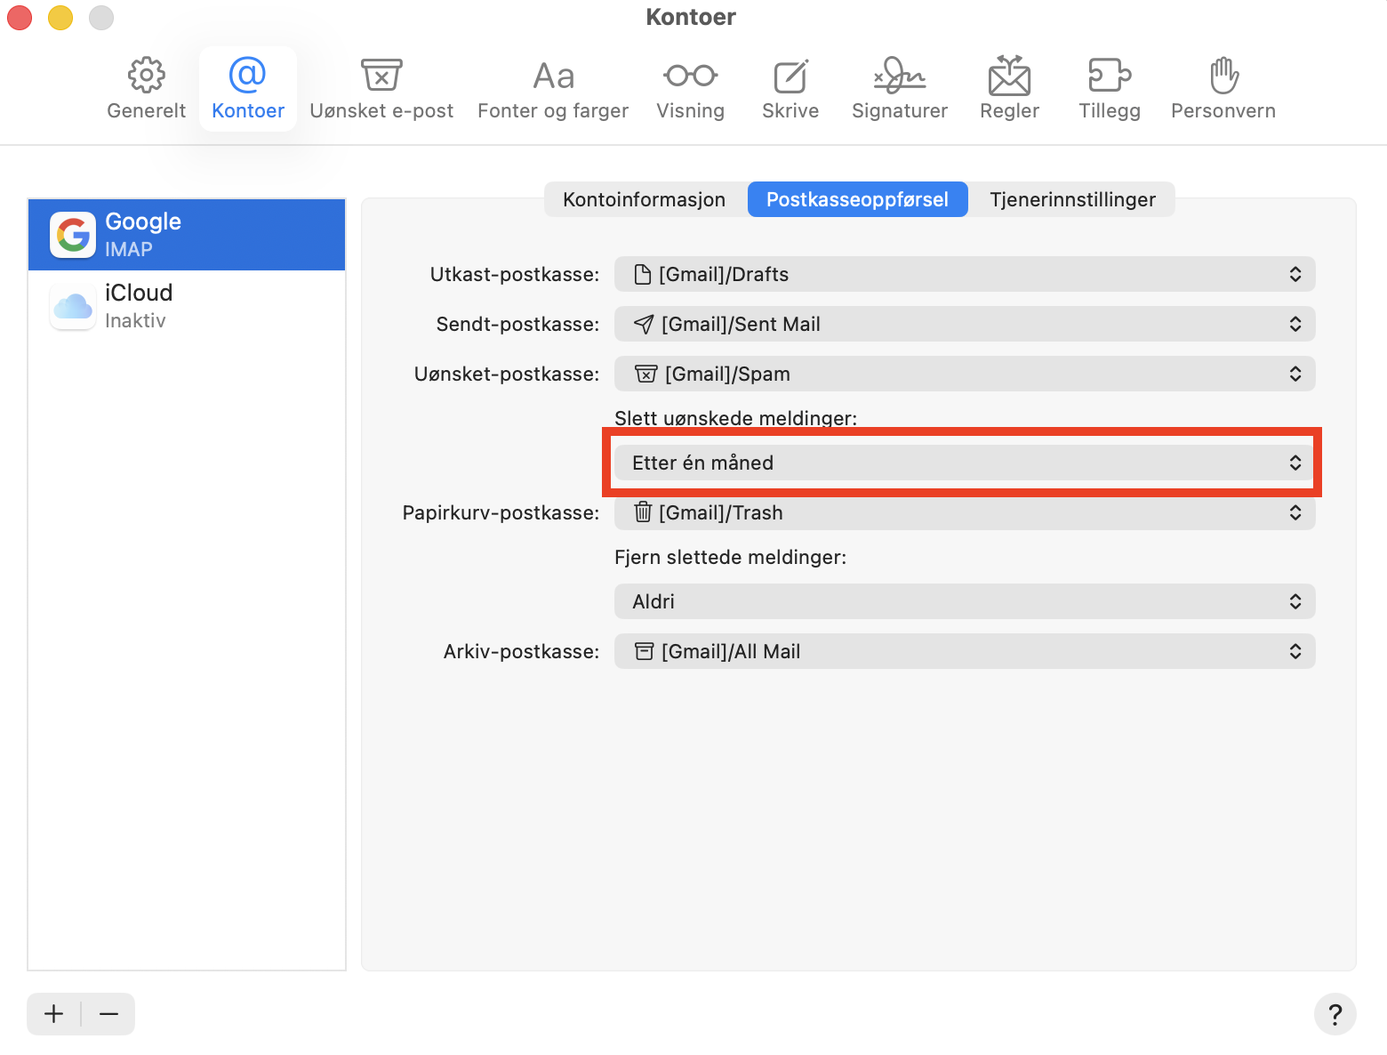Open the Uønsket-postkasse dropdown
This screenshot has width=1387, height=1055.
(x=965, y=374)
